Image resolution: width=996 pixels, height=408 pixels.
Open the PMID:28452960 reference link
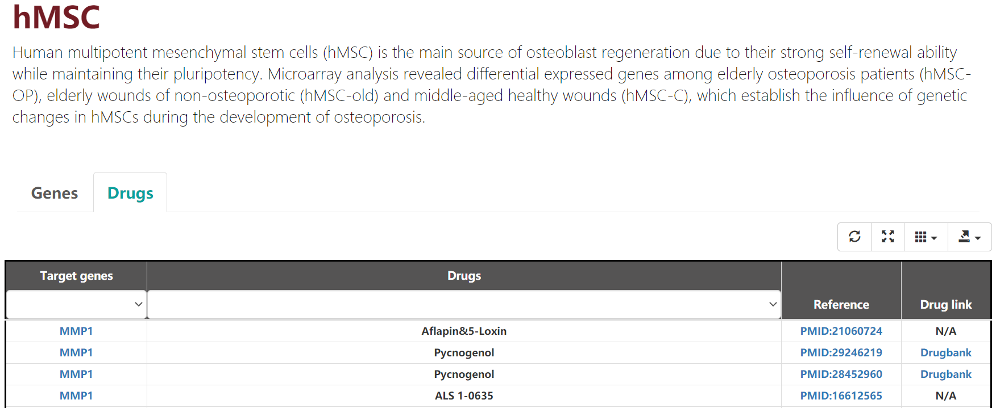click(841, 374)
